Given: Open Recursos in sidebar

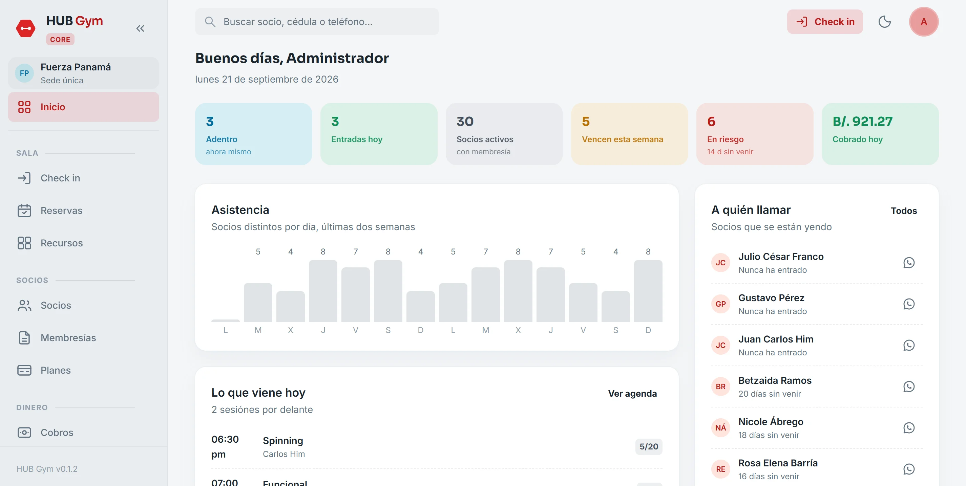Looking at the screenshot, I should [x=84, y=243].
